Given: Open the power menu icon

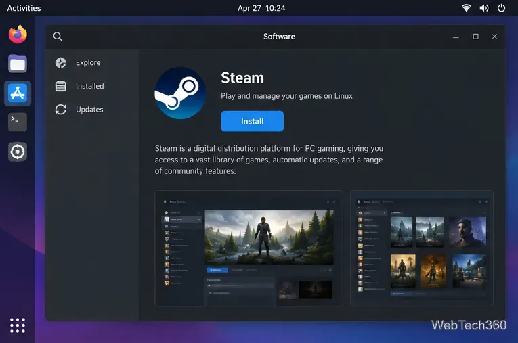Looking at the screenshot, I should pyautogui.click(x=501, y=8).
